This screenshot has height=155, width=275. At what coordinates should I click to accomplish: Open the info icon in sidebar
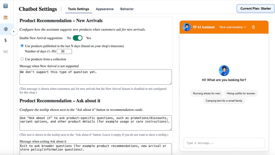pyautogui.click(x=5, y=6)
